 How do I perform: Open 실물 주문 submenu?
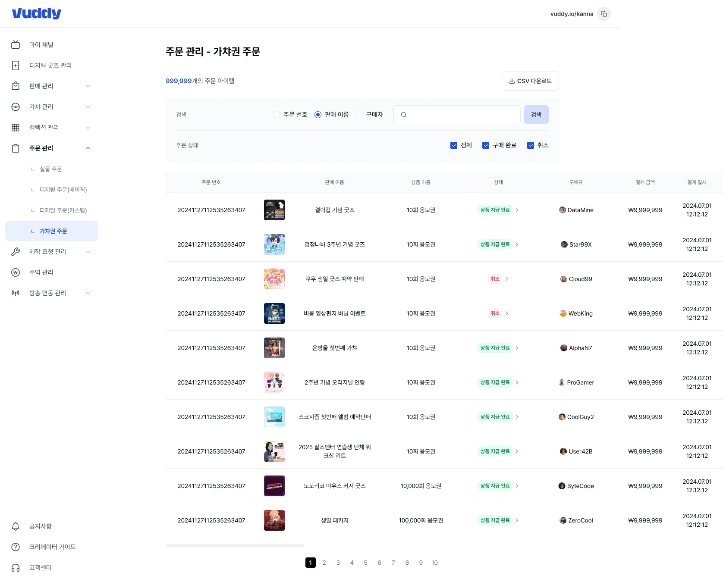coord(52,169)
